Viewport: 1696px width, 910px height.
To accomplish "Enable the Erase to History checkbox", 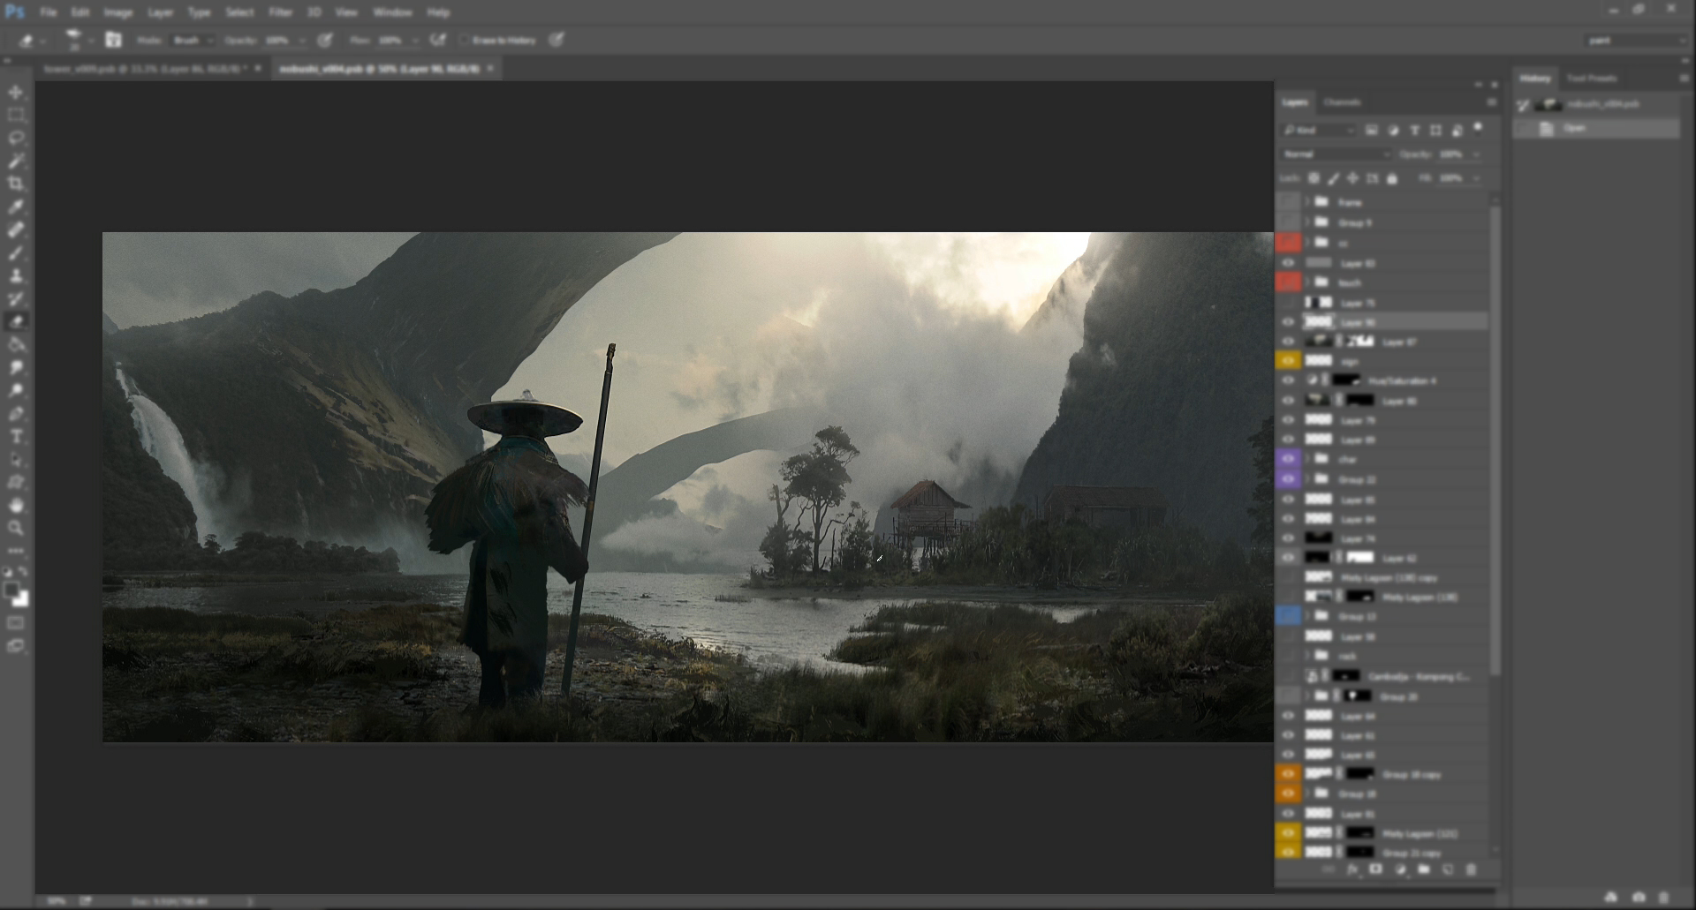I will [x=464, y=41].
